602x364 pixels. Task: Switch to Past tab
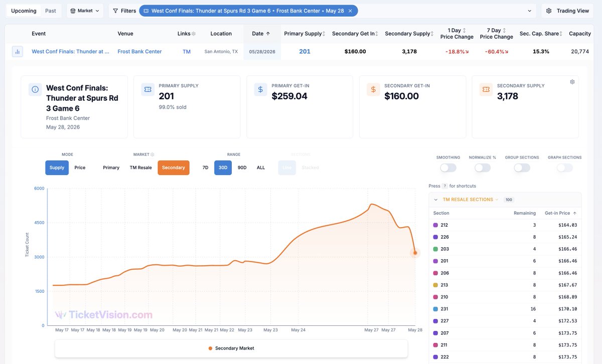[x=51, y=11]
